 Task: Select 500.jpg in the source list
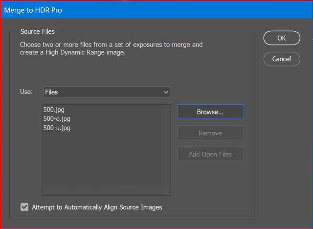click(x=54, y=110)
